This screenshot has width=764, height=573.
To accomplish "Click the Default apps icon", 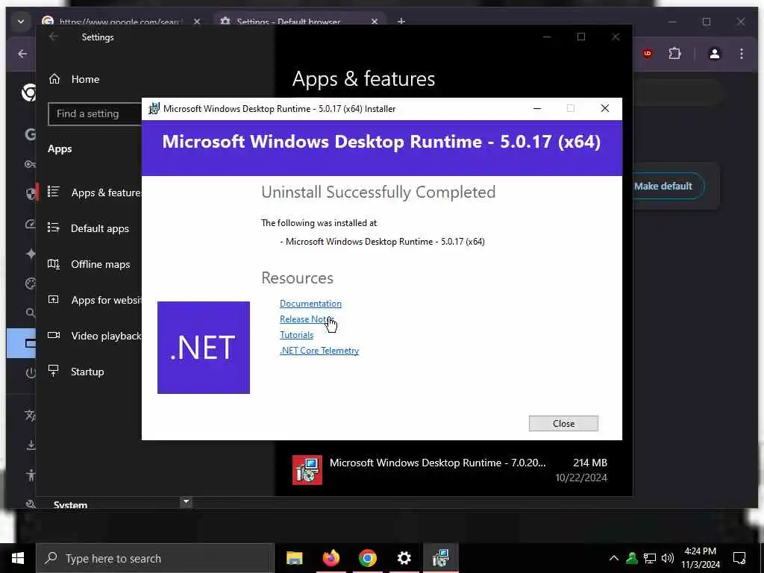I will (54, 228).
